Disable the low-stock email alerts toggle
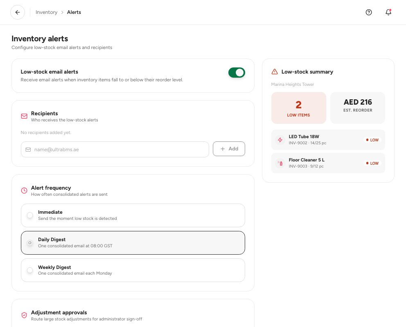The image size is (406, 327). 237,73
